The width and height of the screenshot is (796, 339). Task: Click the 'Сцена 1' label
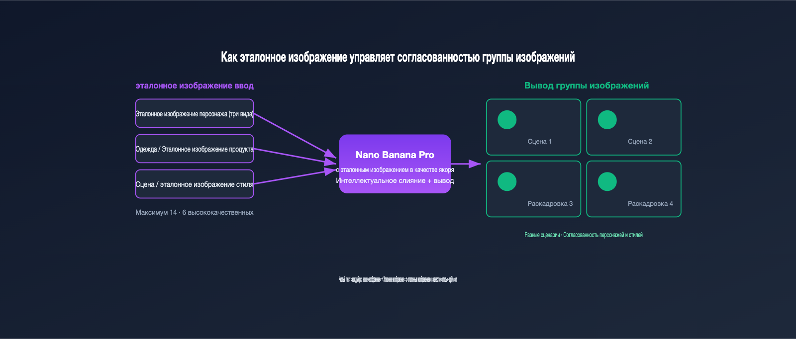tap(539, 142)
